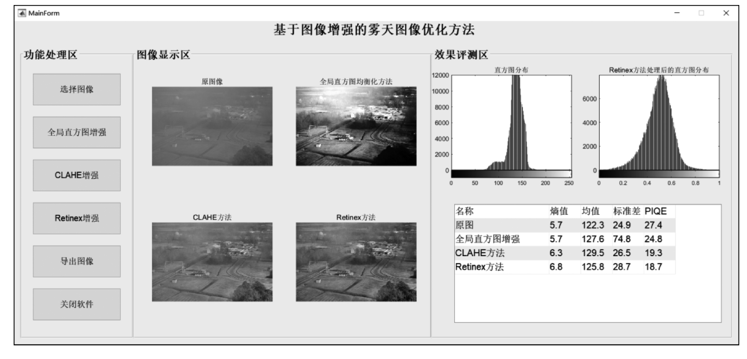Click the grayscale bar under 直方图分布
747x359 pixels.
(511, 174)
